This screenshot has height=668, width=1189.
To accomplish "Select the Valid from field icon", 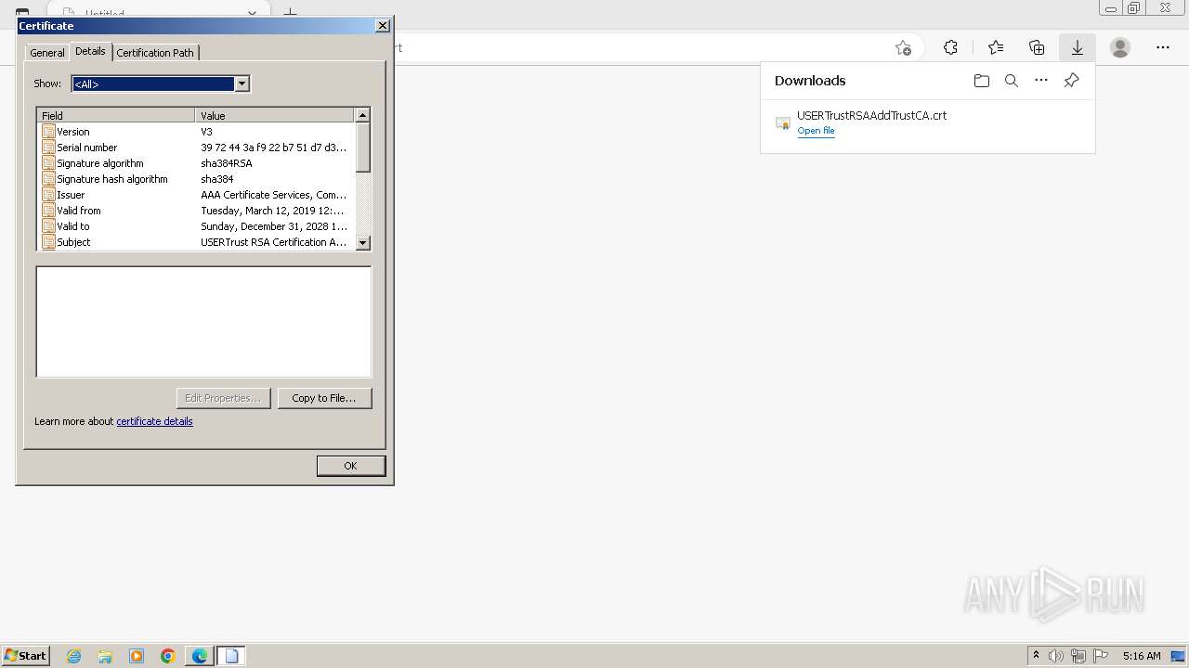I will click(x=48, y=211).
